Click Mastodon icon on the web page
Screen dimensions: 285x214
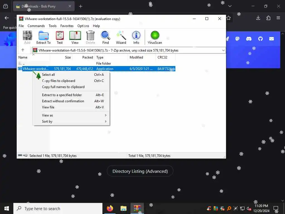pyautogui.click(x=237, y=38)
